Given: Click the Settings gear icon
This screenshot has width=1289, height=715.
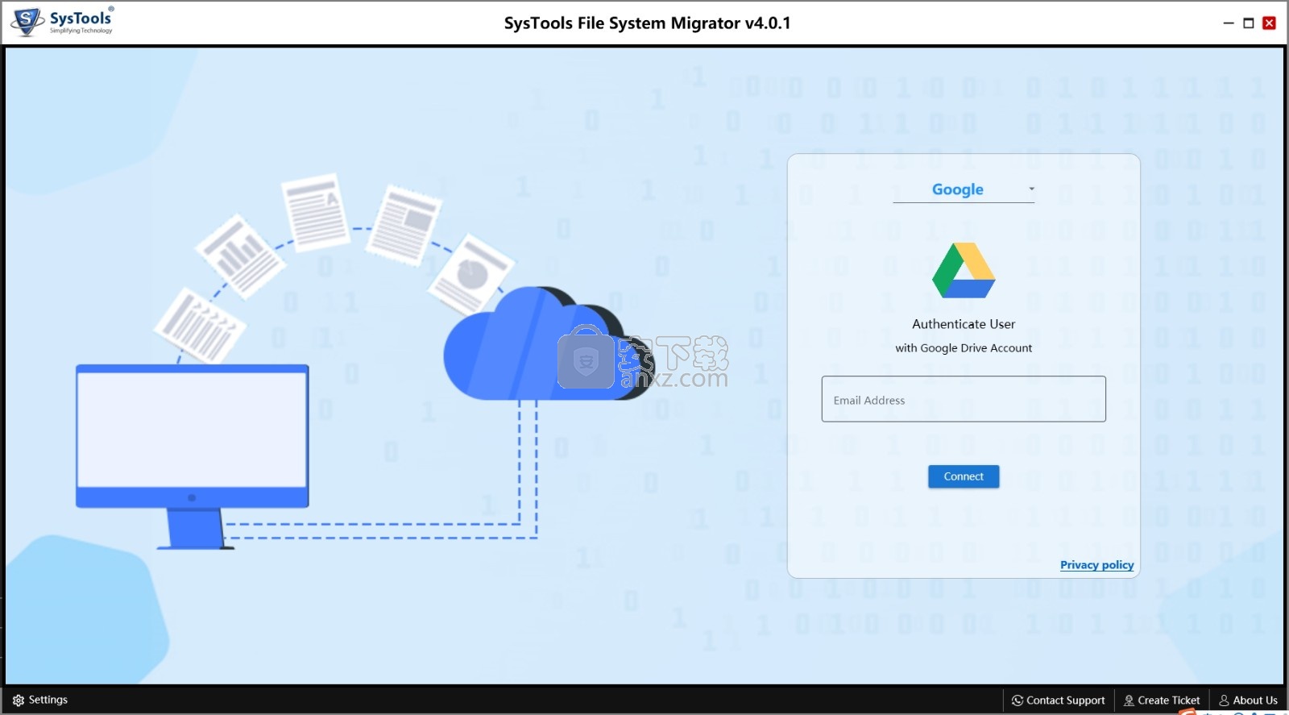Looking at the screenshot, I should (19, 700).
